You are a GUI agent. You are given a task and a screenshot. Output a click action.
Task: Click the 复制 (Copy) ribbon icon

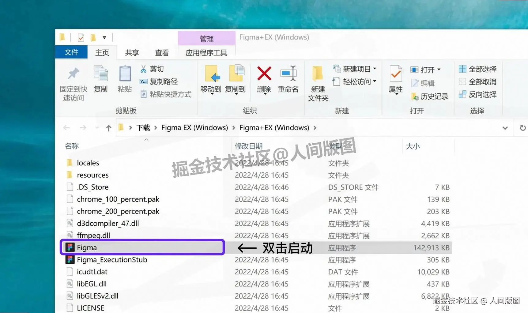click(x=101, y=74)
